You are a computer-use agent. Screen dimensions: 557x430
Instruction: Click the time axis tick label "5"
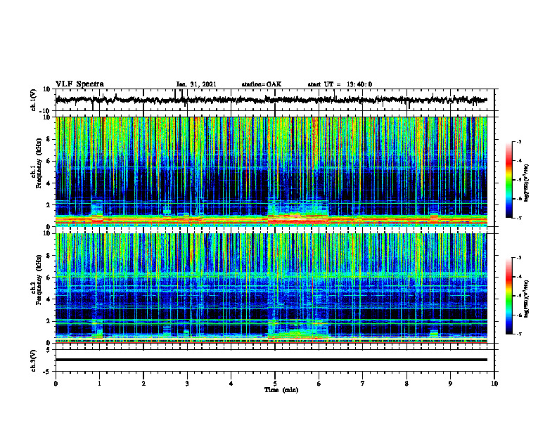point(275,384)
